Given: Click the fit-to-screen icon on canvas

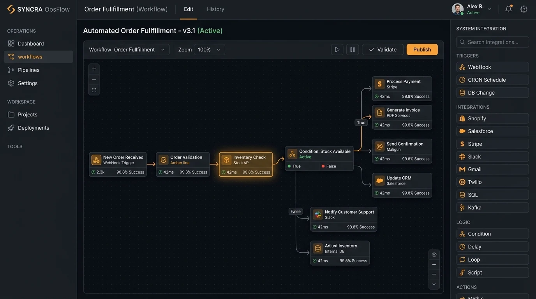Looking at the screenshot, I should pyautogui.click(x=94, y=90).
